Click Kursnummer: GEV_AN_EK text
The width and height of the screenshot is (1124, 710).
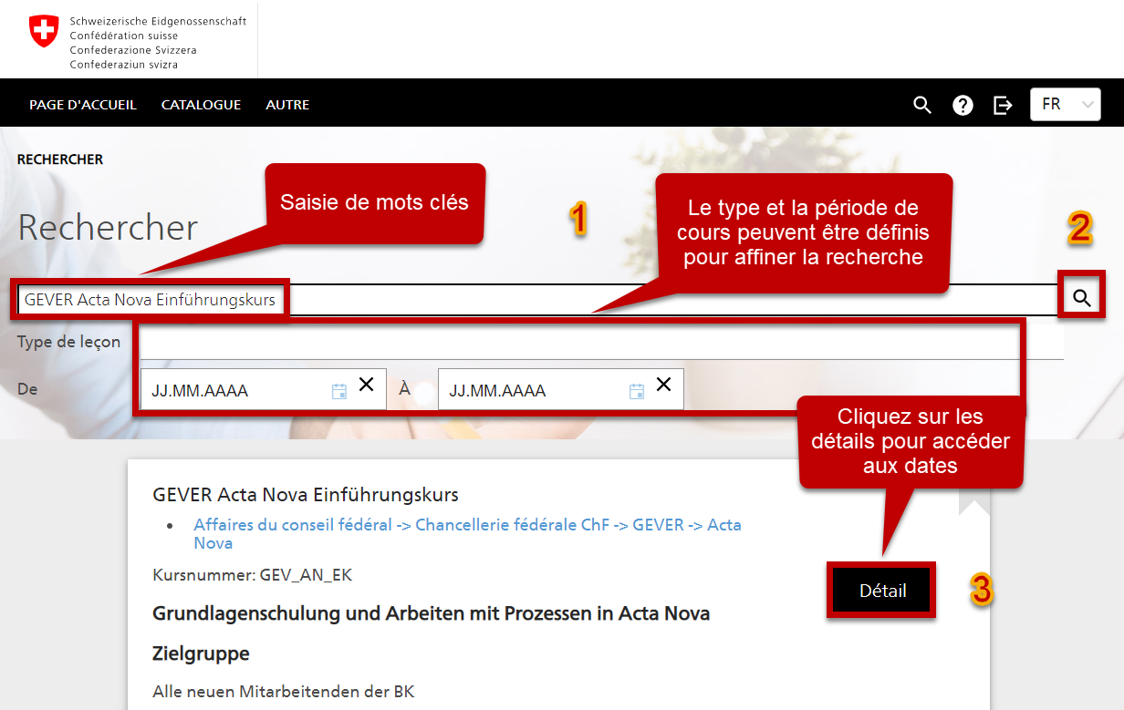tap(252, 575)
